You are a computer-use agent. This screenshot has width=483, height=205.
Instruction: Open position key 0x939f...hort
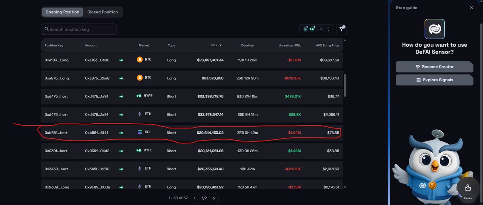tap(56, 151)
